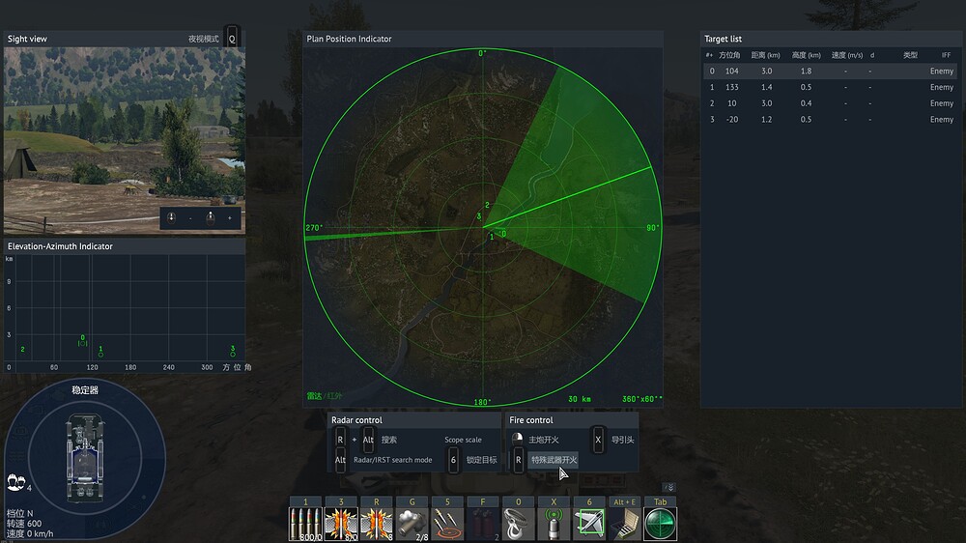Click target marker 3 on radar scope
Image resolution: width=966 pixels, height=543 pixels.
click(x=479, y=216)
